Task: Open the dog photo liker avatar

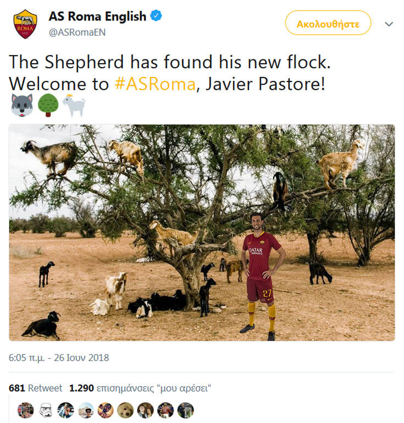Action: point(126,410)
